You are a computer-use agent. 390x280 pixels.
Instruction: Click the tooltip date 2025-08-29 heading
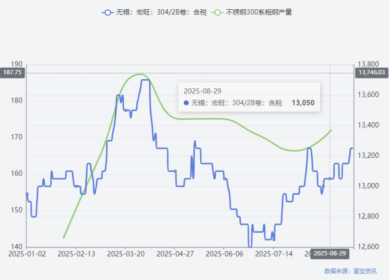203,91
